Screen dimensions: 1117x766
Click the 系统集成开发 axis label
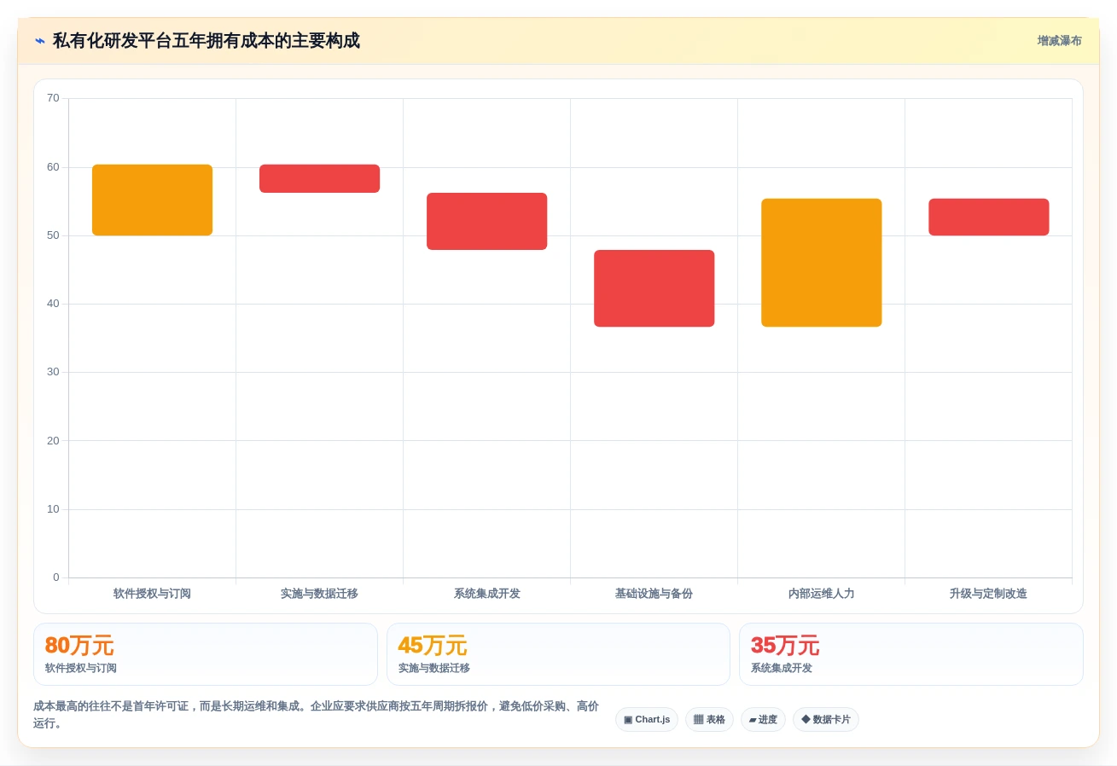486,594
